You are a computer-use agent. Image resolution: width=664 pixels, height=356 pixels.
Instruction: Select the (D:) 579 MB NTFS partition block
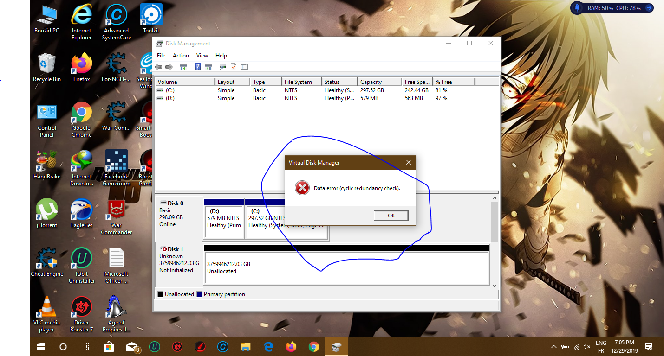coord(224,218)
